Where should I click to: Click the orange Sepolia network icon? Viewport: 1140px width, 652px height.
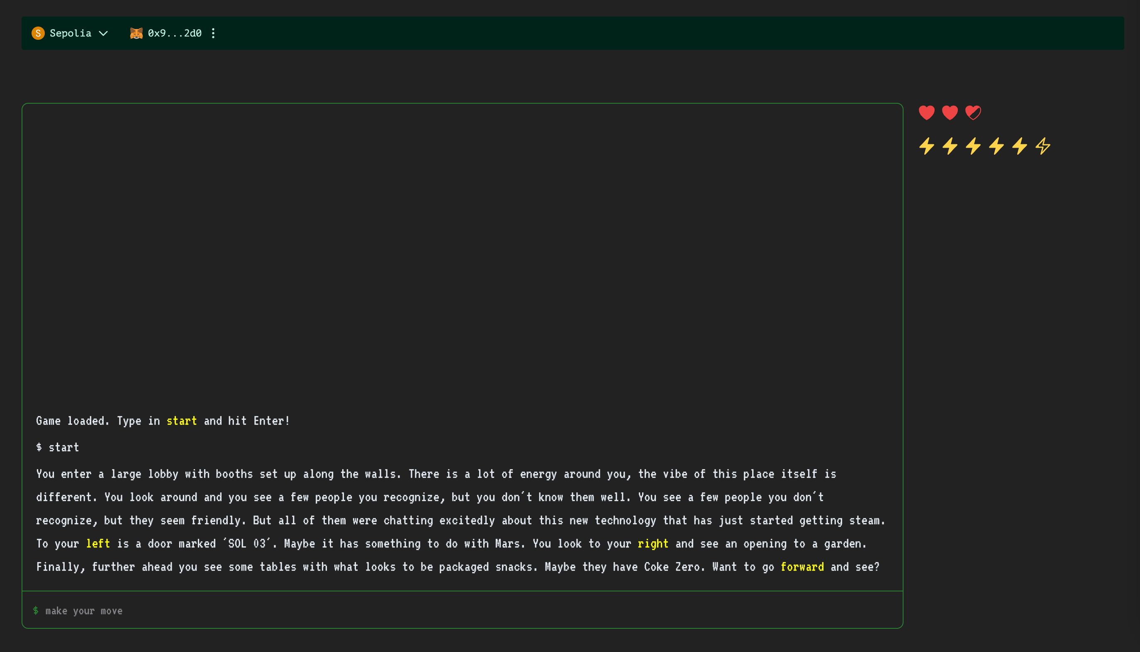[38, 33]
